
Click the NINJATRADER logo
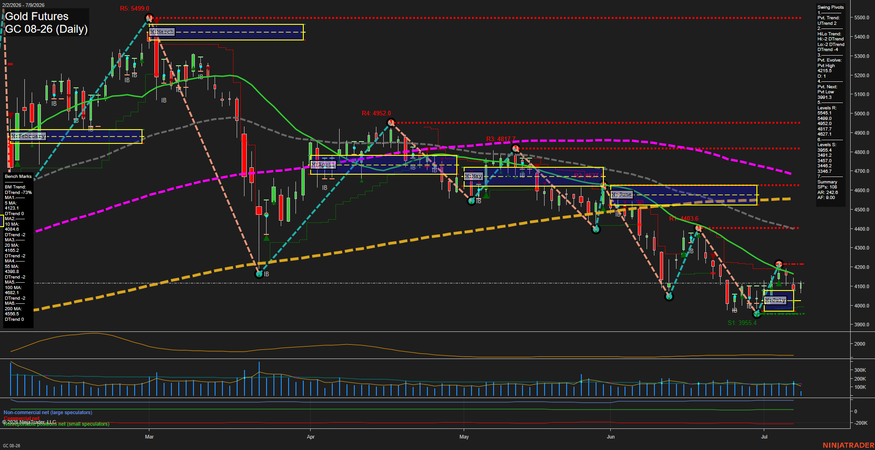click(848, 445)
